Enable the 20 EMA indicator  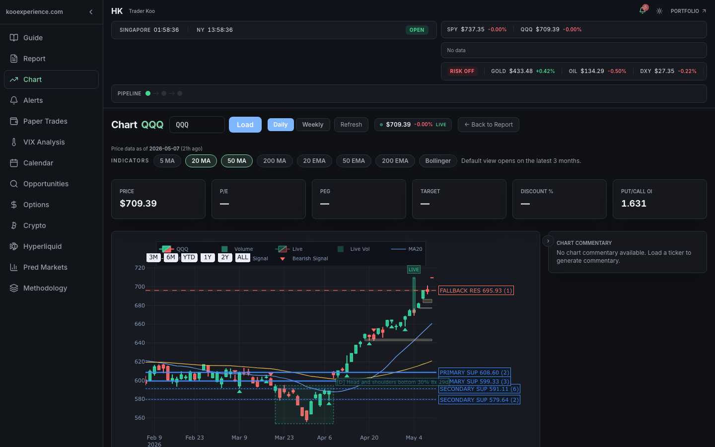(x=314, y=161)
